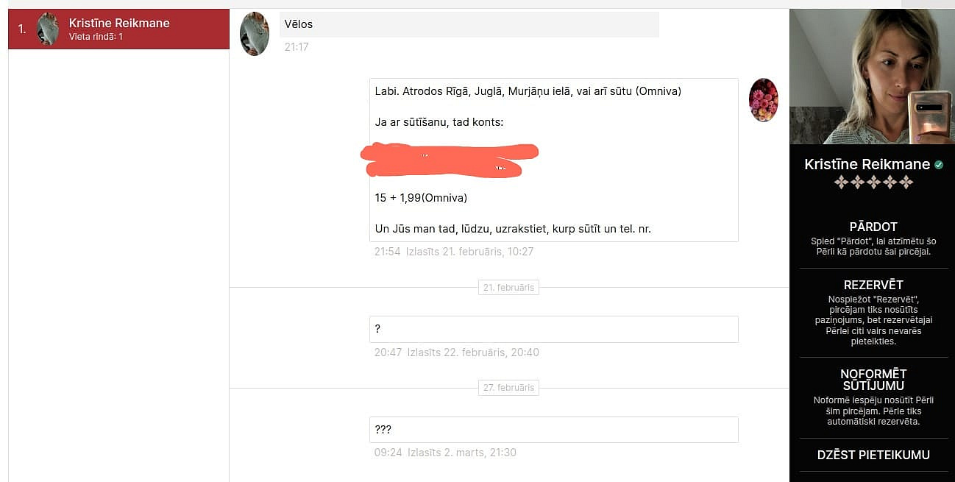Open the large profile photo of Kristīne Reikmane
The height and width of the screenshot is (482, 955).
coord(872,77)
